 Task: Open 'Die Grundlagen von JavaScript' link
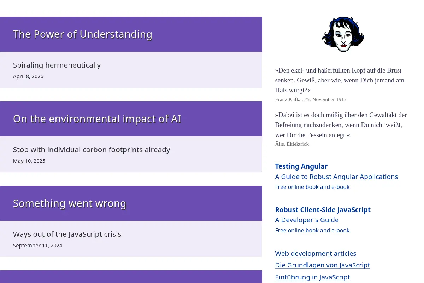click(323, 265)
